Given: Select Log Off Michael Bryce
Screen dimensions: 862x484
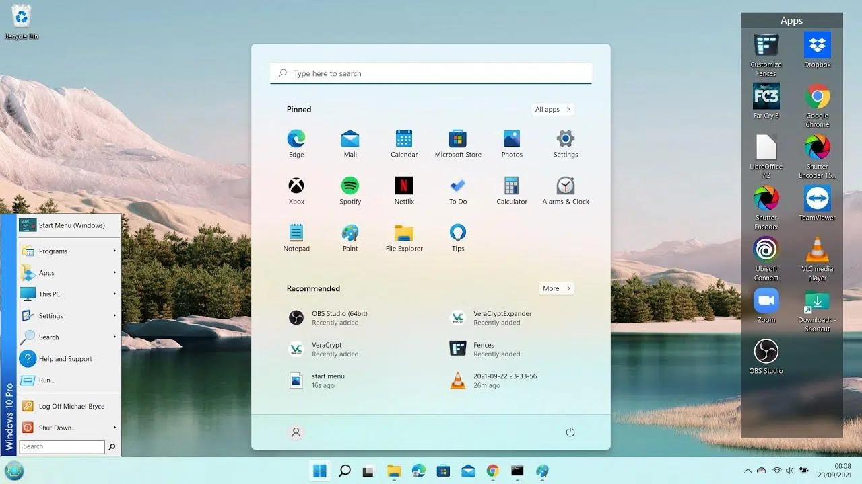Looking at the screenshot, I should [69, 406].
